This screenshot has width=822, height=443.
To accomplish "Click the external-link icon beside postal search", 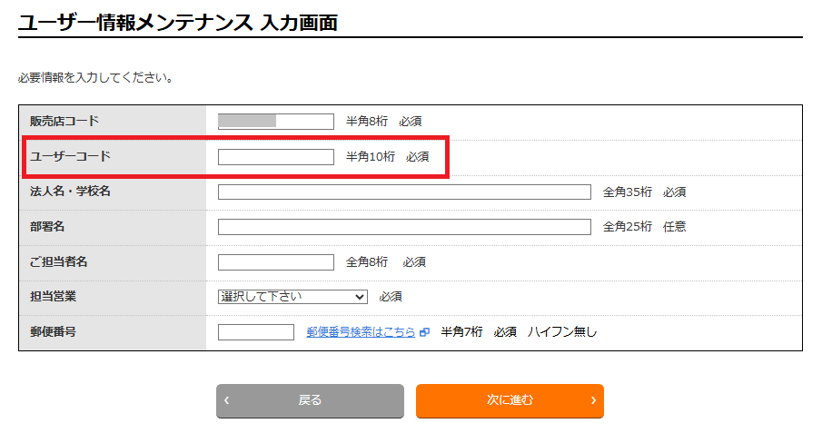I will (x=424, y=332).
